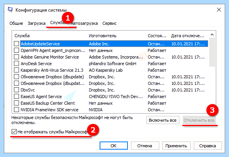This screenshot has height=157, width=229.
Task: Open help with Справка button
Action: tap(208, 146)
